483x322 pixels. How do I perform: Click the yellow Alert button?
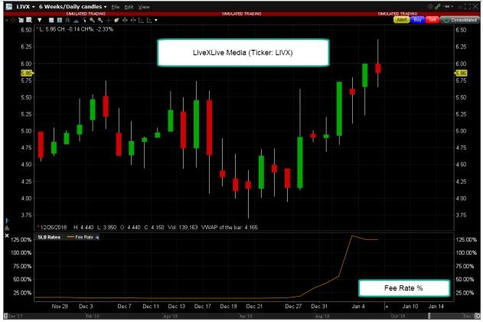tap(401, 20)
